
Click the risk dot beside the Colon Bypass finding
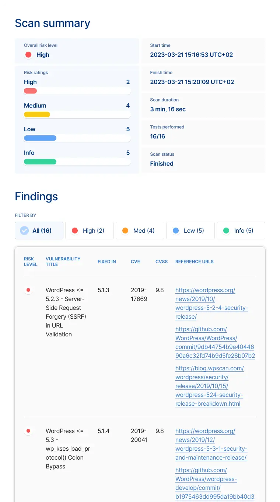click(28, 430)
